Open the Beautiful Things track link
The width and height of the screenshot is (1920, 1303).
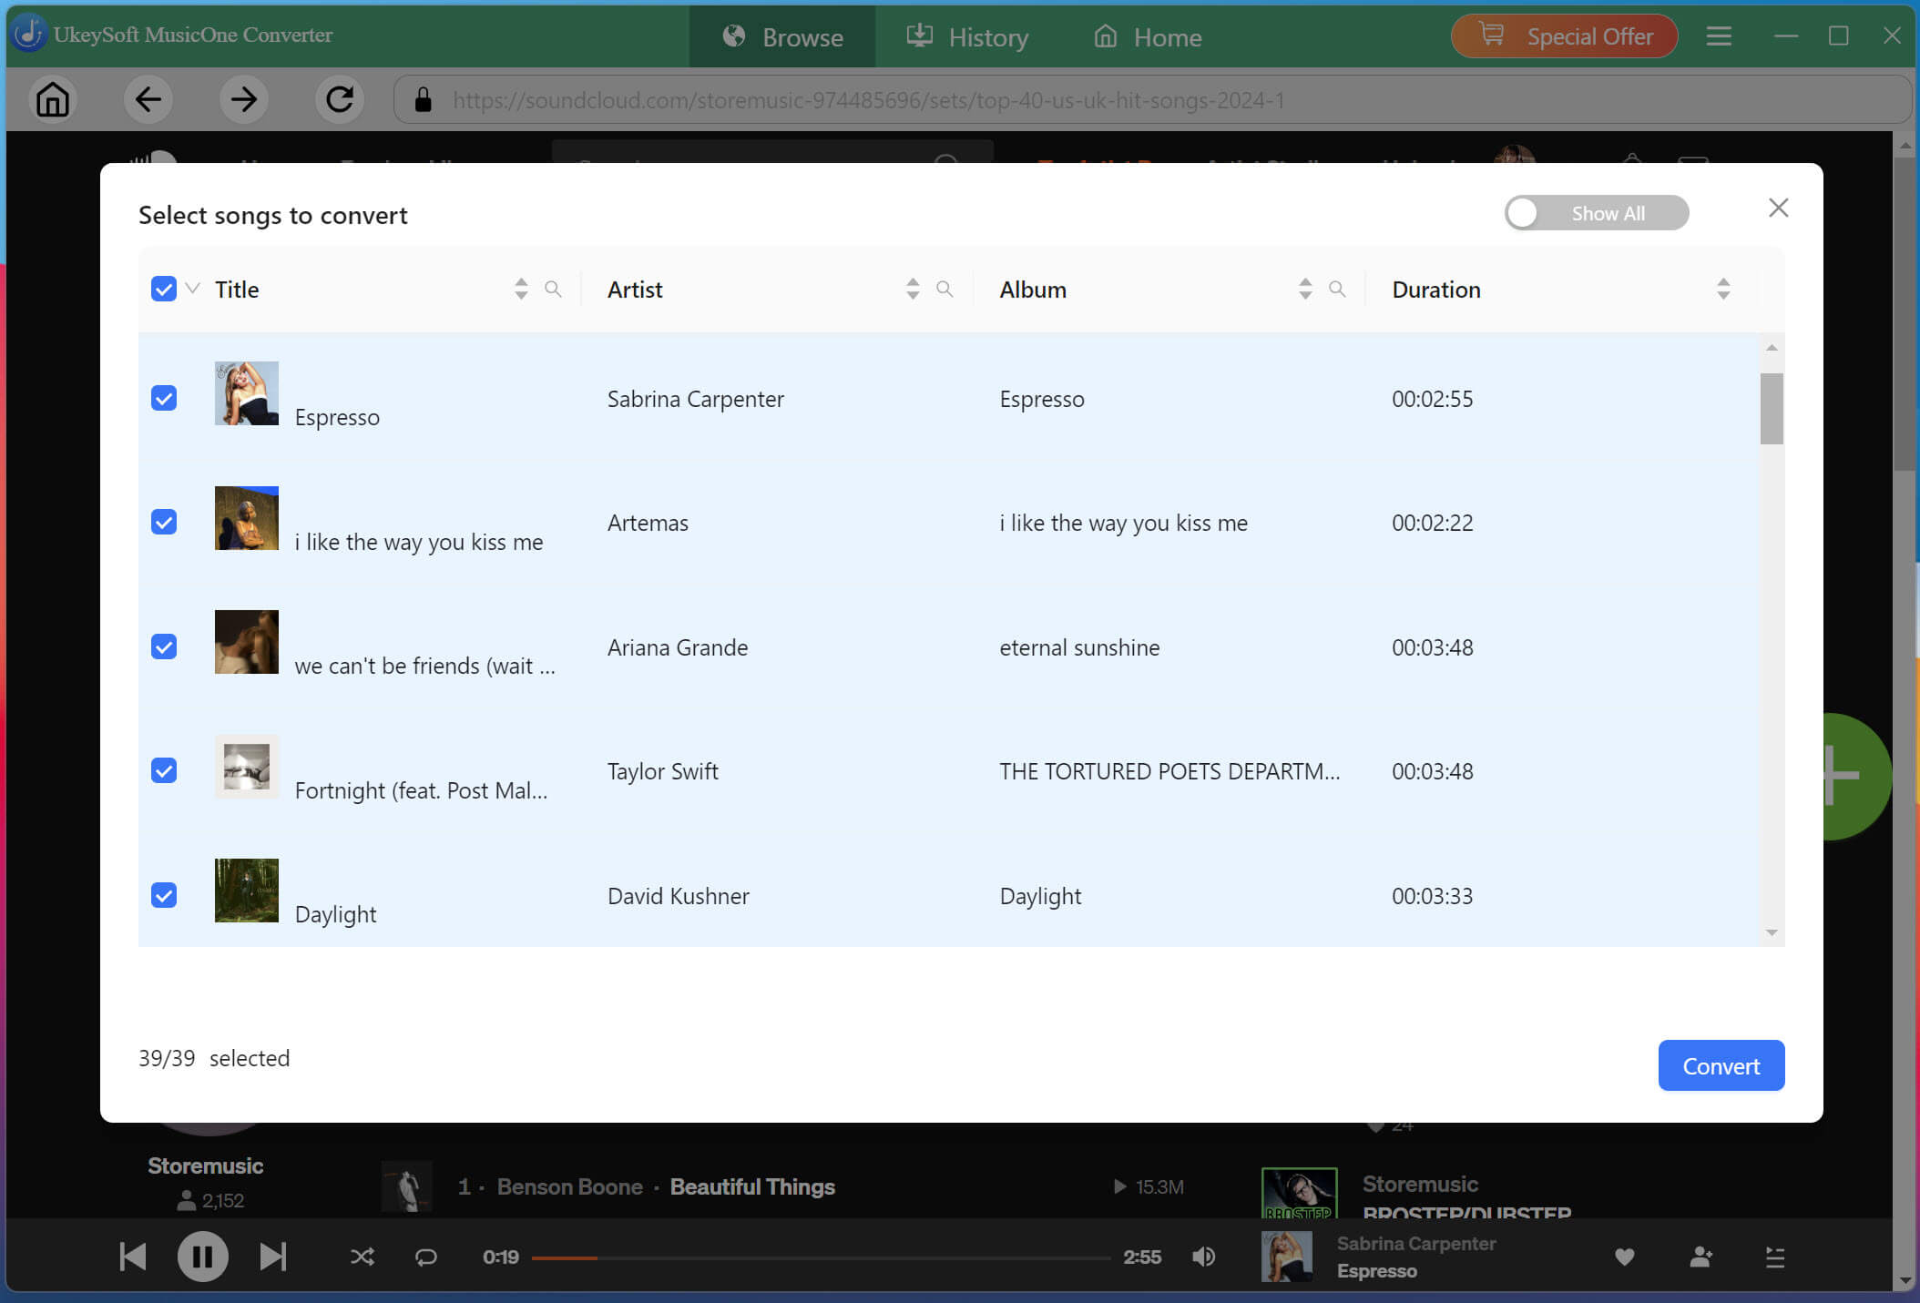[752, 1186]
